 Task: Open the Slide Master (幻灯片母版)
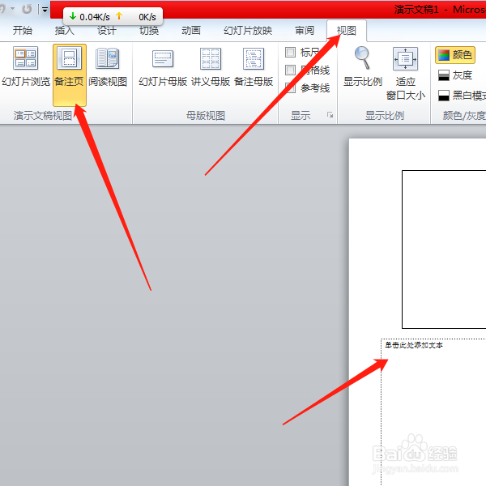pyautogui.click(x=163, y=67)
